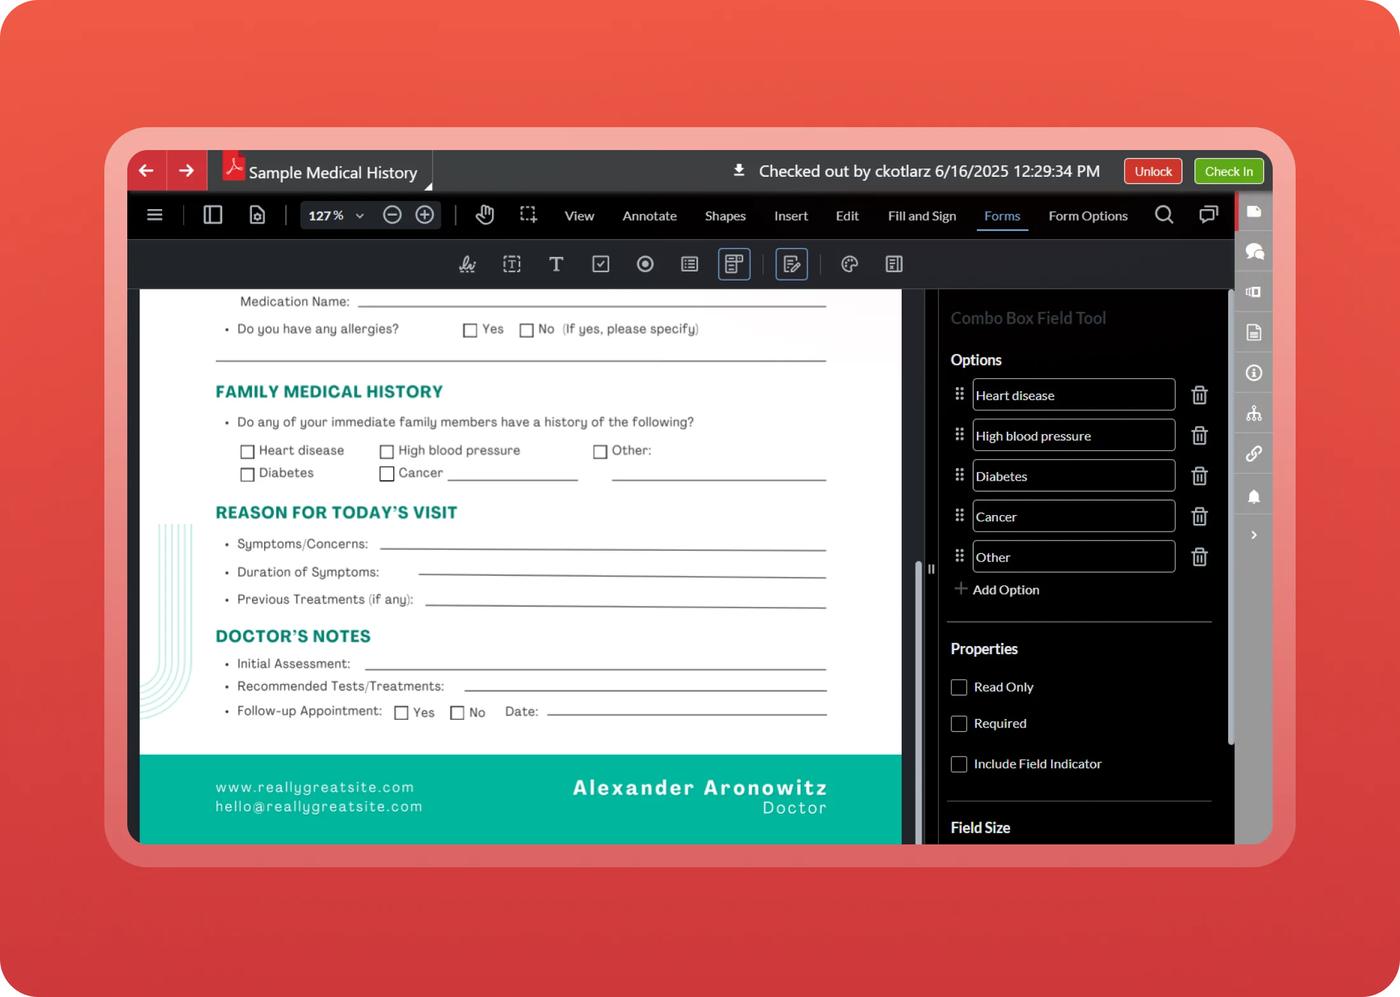Open the Form Options tab
The image size is (1400, 997).
point(1088,216)
